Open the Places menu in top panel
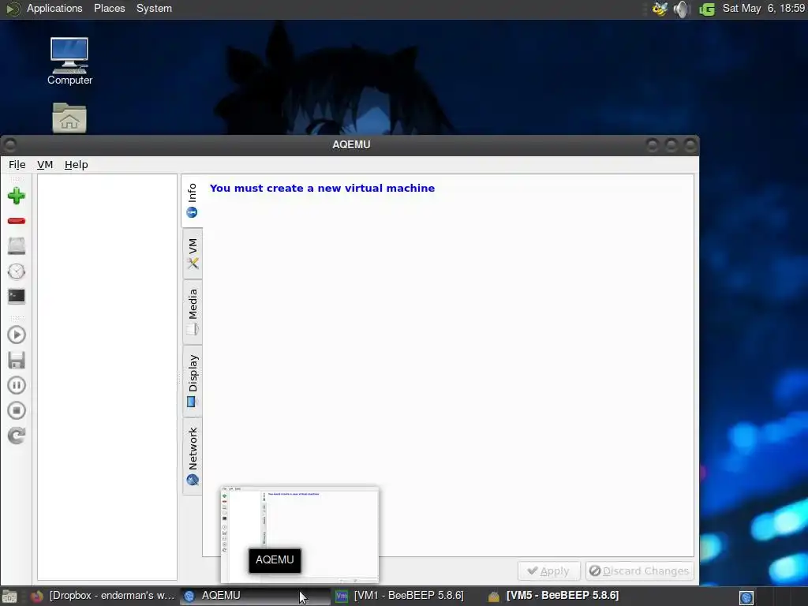The image size is (808, 606). click(109, 8)
